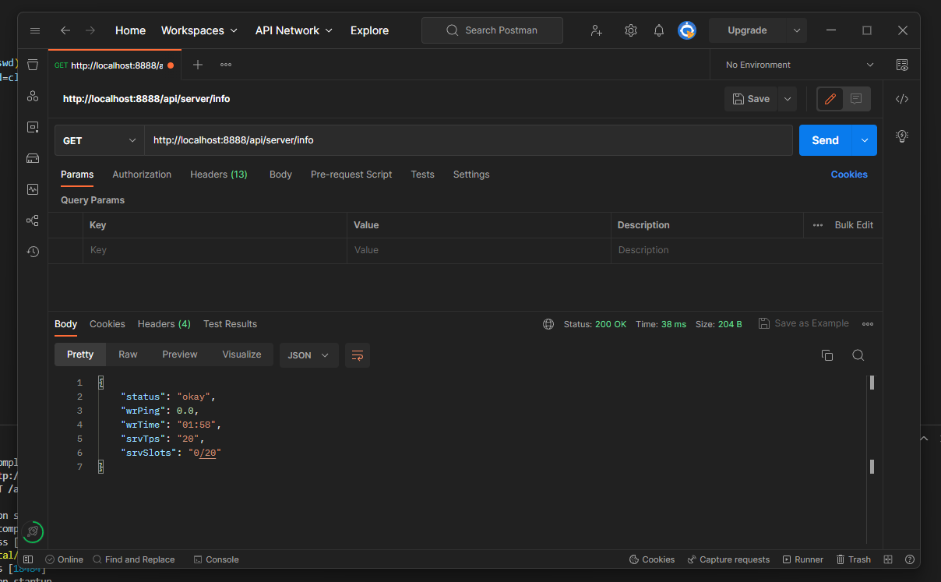The width and height of the screenshot is (941, 582).
Task: Open the hamburger menu
Action: point(34,30)
